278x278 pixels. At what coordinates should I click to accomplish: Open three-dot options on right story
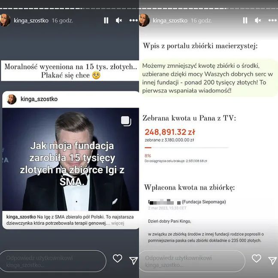pyautogui.click(x=272, y=21)
